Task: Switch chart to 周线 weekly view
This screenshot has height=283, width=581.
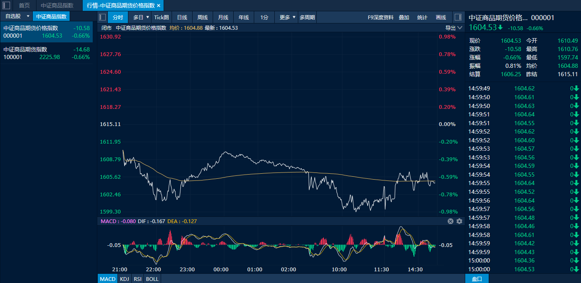Action: [203, 17]
